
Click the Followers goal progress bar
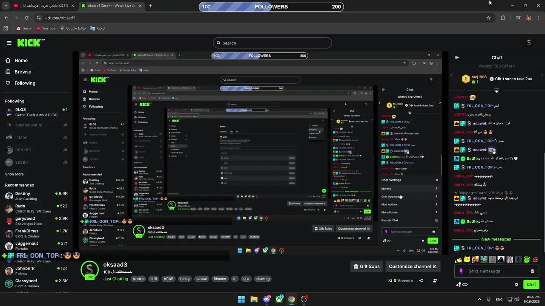271,7
